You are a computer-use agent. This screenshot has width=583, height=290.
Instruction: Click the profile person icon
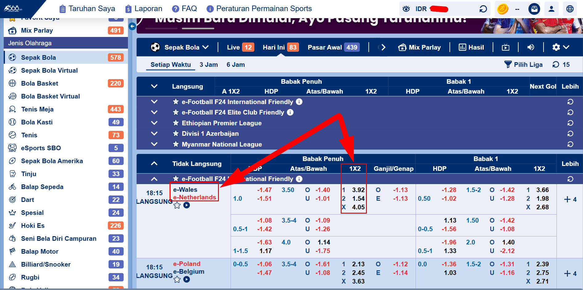point(552,9)
